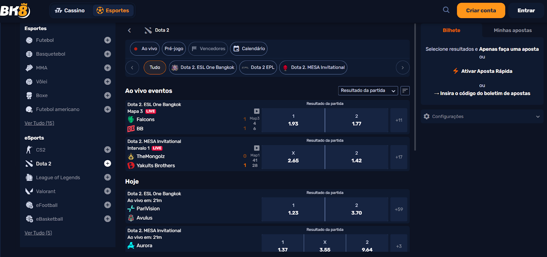Expand Valorant with its plus button
The height and width of the screenshot is (257, 547).
[107, 191]
